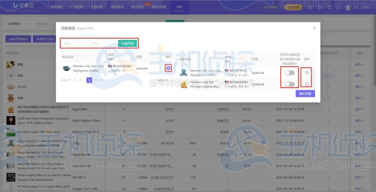This screenshot has height=192, width=376.
Task: Click the link icon in the Oculus Quest 2 row
Action: (x=263, y=143)
